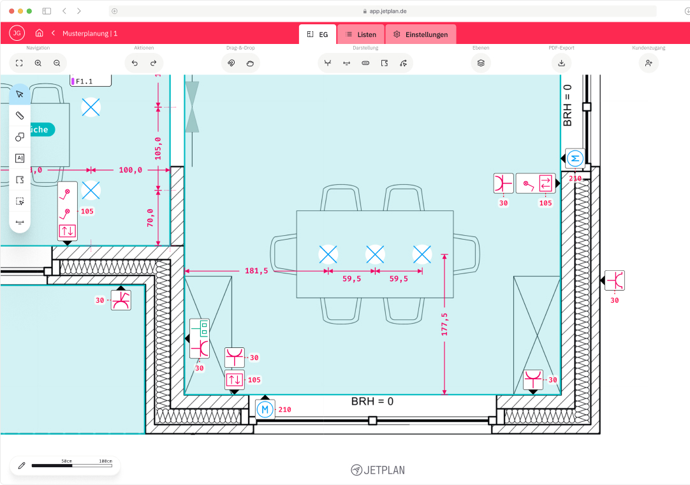690x485 pixels.
Task: Select the pointer selection tool
Action: pyautogui.click(x=20, y=94)
